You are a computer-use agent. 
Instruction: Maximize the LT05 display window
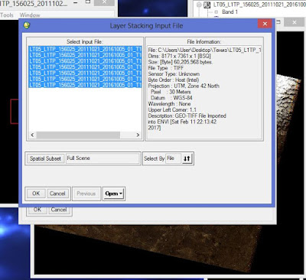click(x=88, y=2)
